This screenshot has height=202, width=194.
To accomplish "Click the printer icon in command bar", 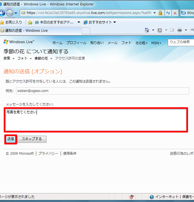I will click(x=180, y=31).
